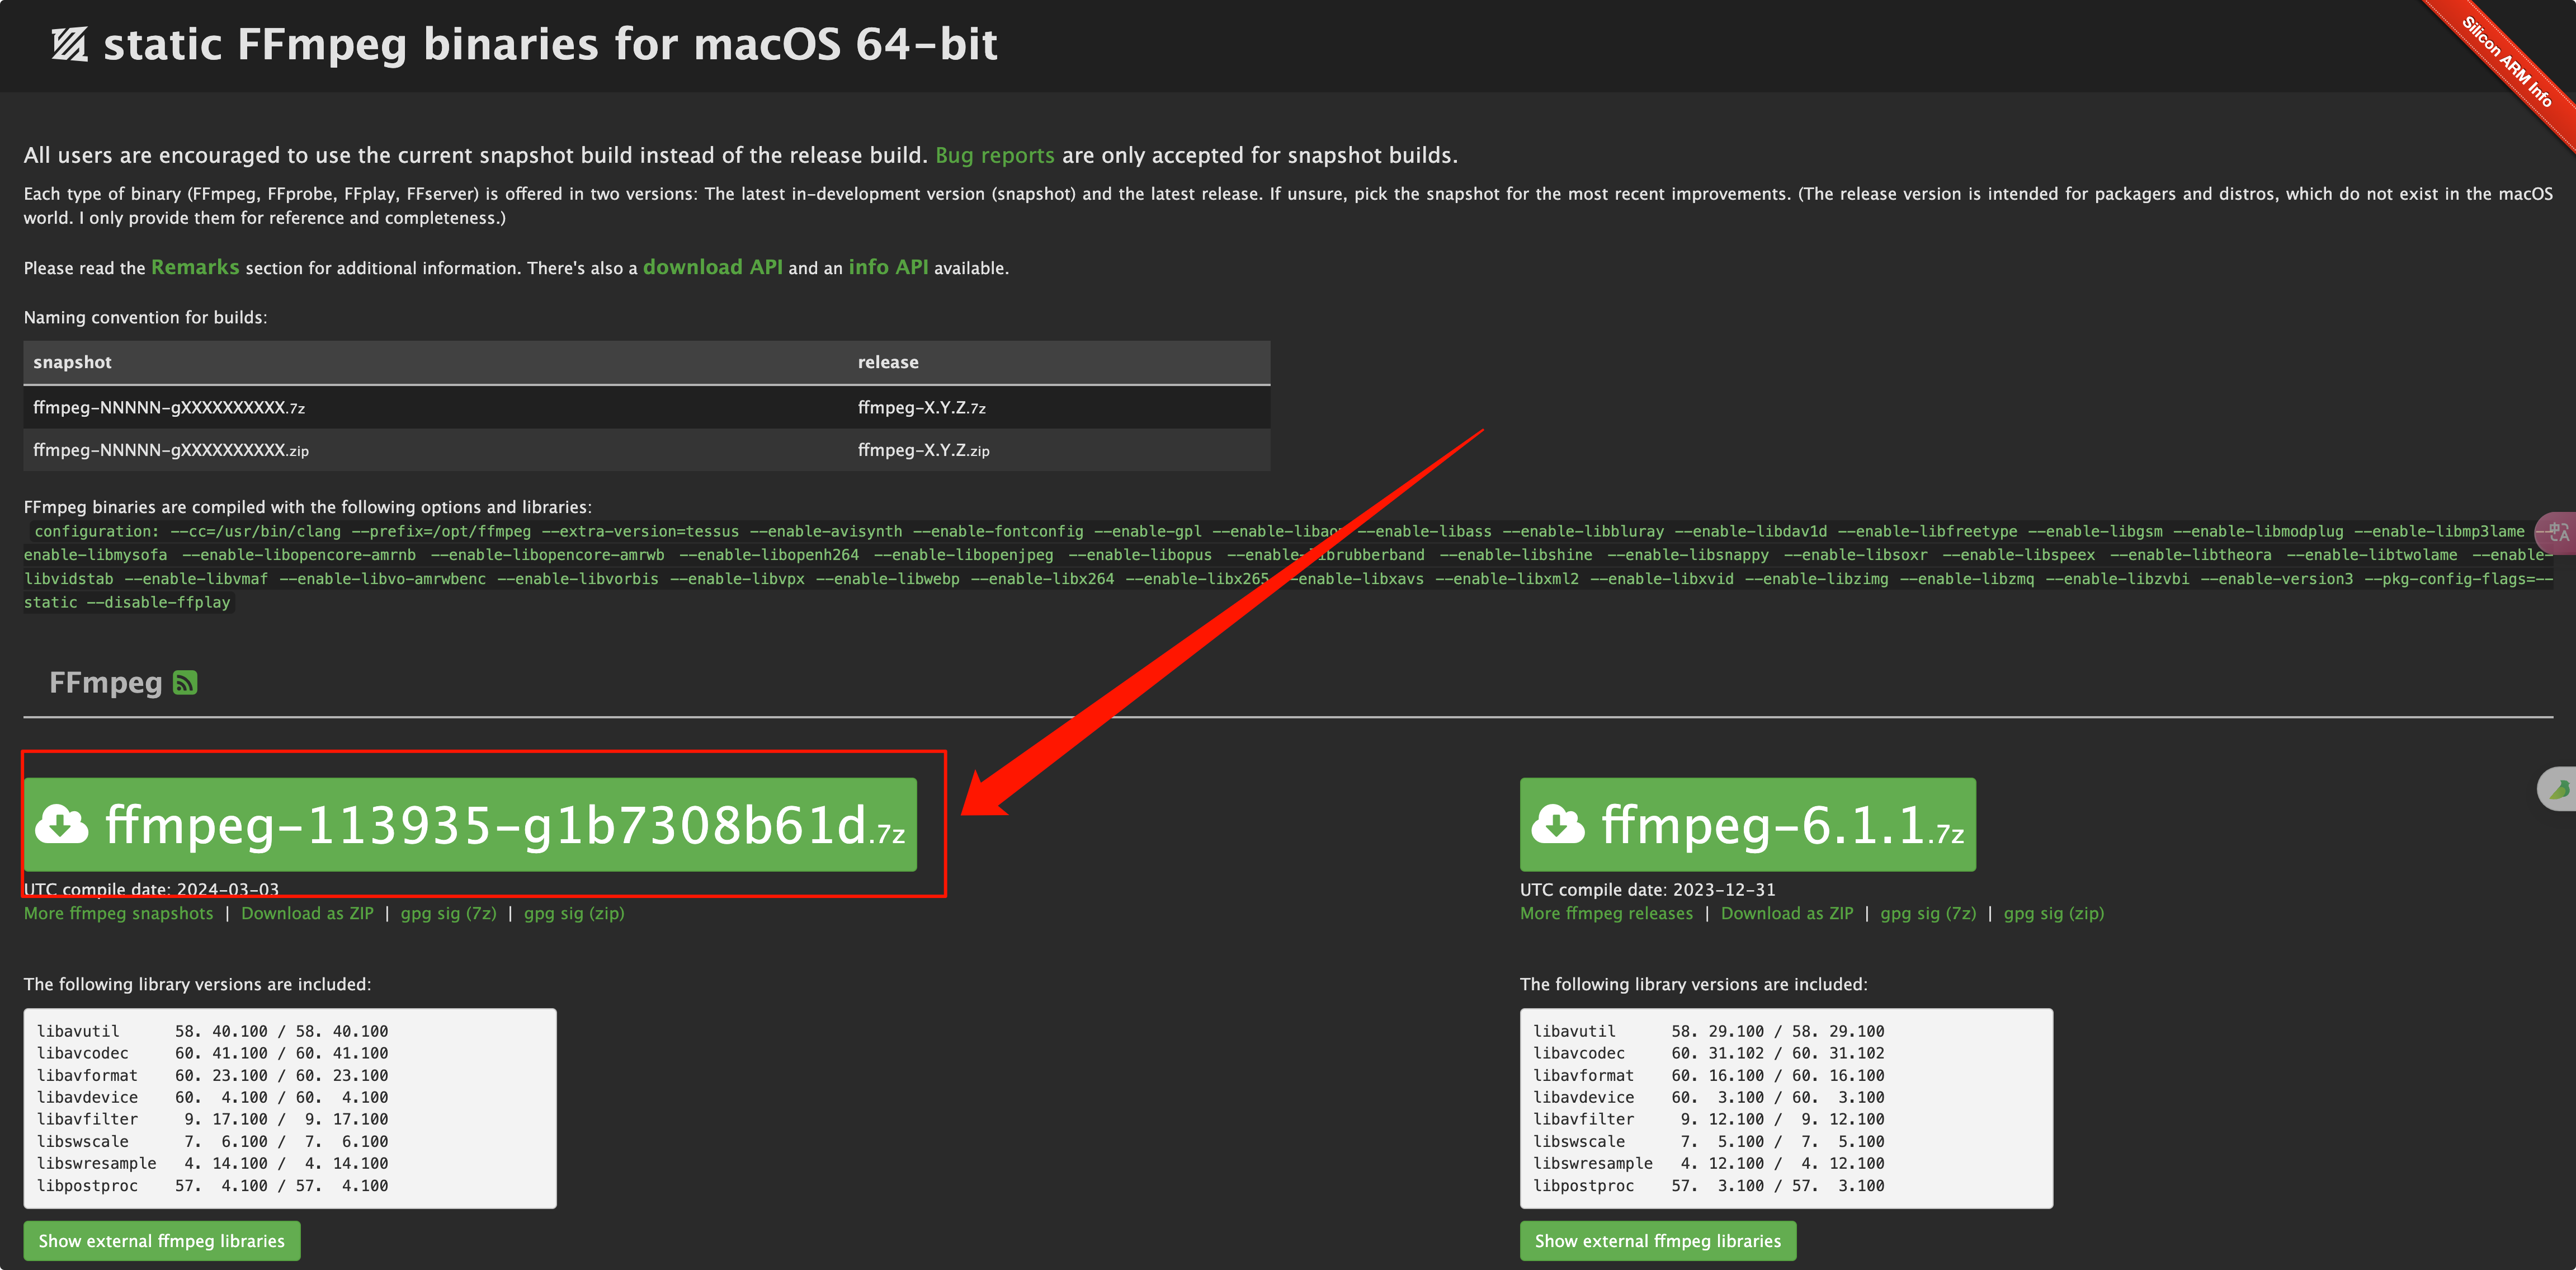The height and width of the screenshot is (1270, 2576).
Task: Click cloud download icon on 6.1.1 button
Action: (1558, 825)
